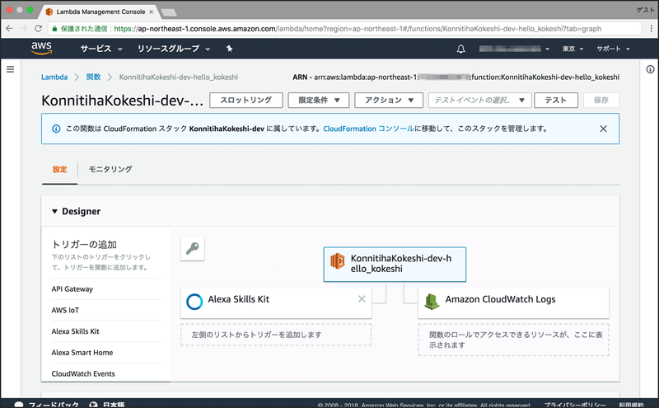
Task: Open the 限定条件 dropdown
Action: (319, 100)
